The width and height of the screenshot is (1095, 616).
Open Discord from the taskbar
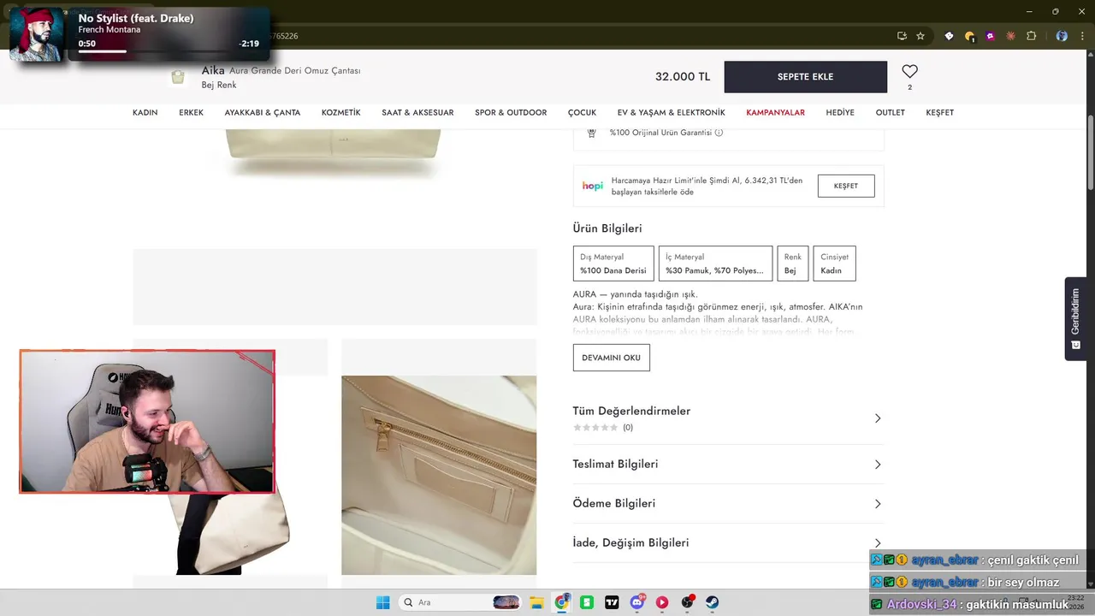coord(637,602)
